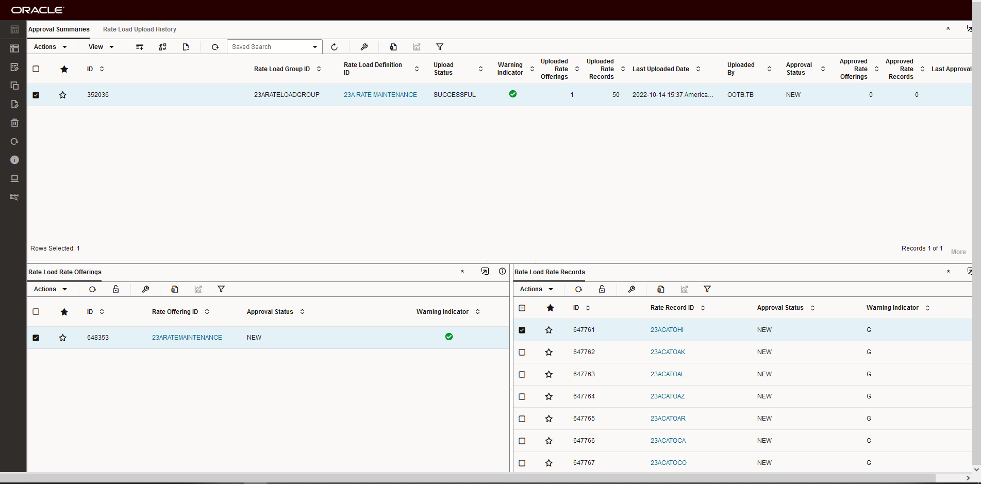Screen dimensions: 981x484
Task: Sort by Last Uploaded Date column
Action: 698,69
